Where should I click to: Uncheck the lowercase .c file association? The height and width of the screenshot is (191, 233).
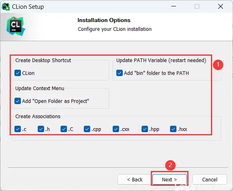[x=18, y=129]
